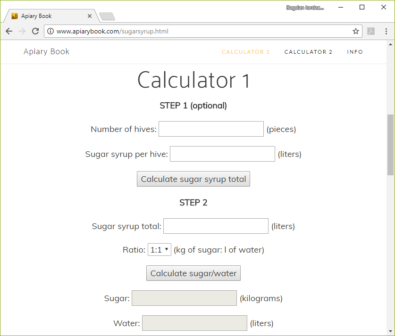Image resolution: width=395 pixels, height=336 pixels.
Task: Click the Sugar syrup total field
Action: [216, 226]
